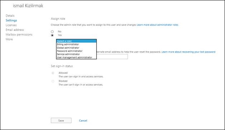Click More in the left navigation

point(9,39)
